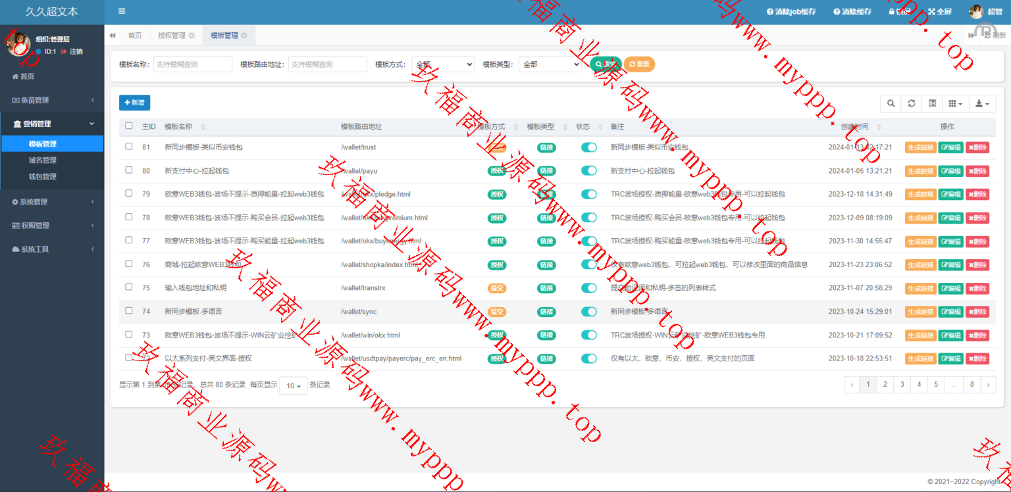Screen dimensions: 1011x492
Task: Go to page 3 in pagination
Action: (x=902, y=385)
